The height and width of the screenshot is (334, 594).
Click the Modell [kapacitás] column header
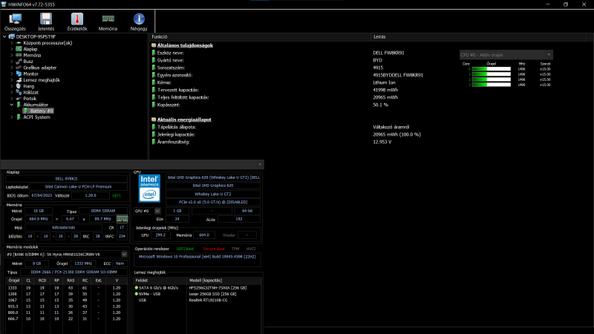tap(224, 281)
